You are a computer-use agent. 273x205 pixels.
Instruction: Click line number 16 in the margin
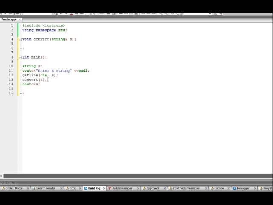(x=11, y=93)
